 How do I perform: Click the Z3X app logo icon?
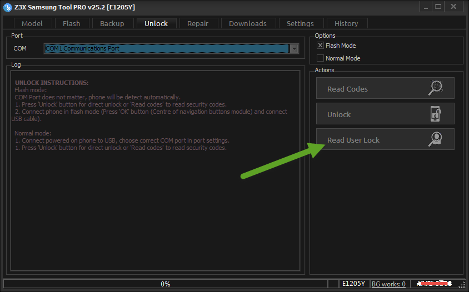pos(7,7)
